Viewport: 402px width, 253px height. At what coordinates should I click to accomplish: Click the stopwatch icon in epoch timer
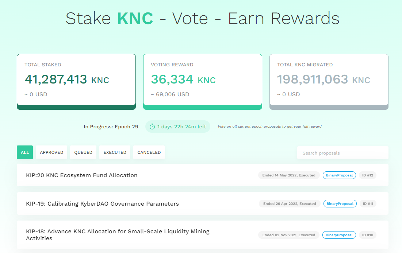[152, 126]
